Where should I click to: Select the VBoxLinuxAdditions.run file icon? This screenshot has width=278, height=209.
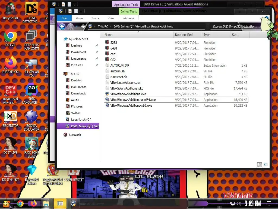point(107,82)
